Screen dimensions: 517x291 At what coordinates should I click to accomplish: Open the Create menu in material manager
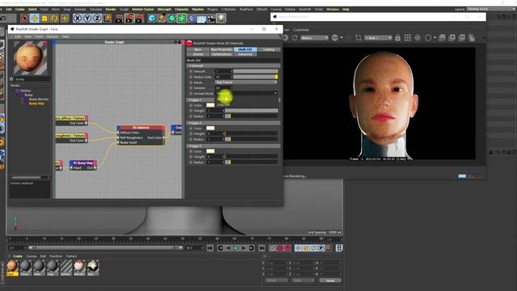click(x=18, y=256)
